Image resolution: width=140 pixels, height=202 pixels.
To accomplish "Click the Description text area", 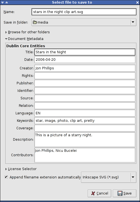I will point(85,140).
